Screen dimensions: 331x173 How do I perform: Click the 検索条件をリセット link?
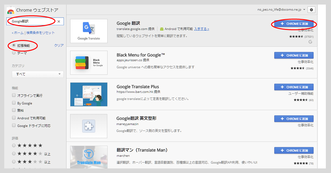tap(40, 33)
